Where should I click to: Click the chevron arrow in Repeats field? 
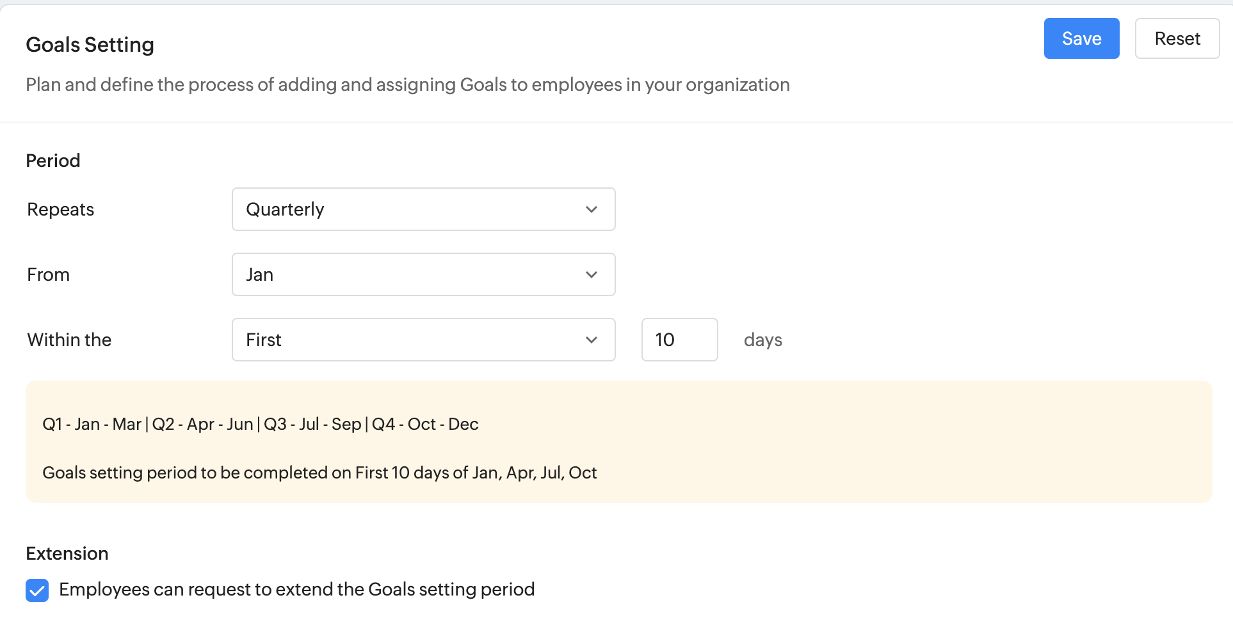tap(592, 209)
